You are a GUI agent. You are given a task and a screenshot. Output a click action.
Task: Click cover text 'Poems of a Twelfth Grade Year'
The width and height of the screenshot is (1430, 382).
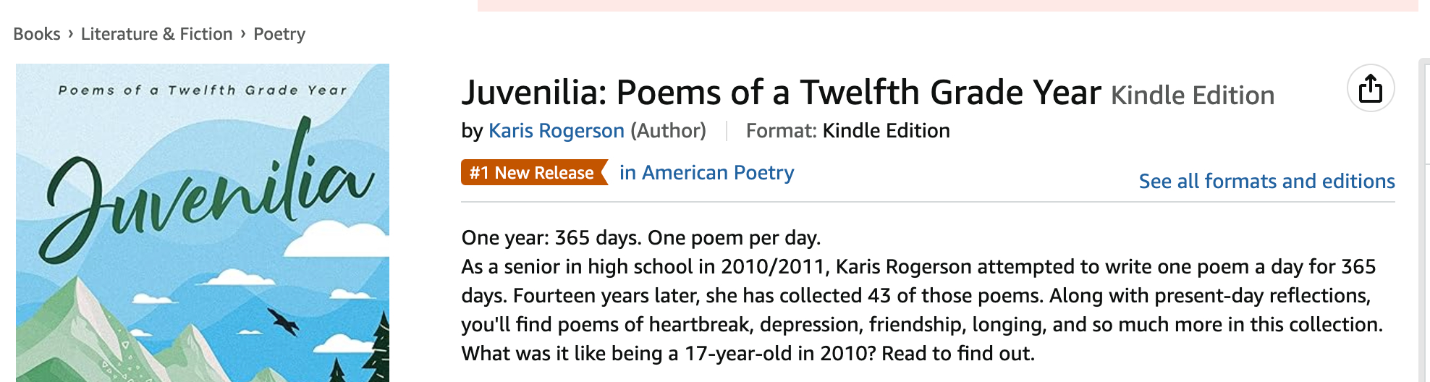[x=203, y=90]
